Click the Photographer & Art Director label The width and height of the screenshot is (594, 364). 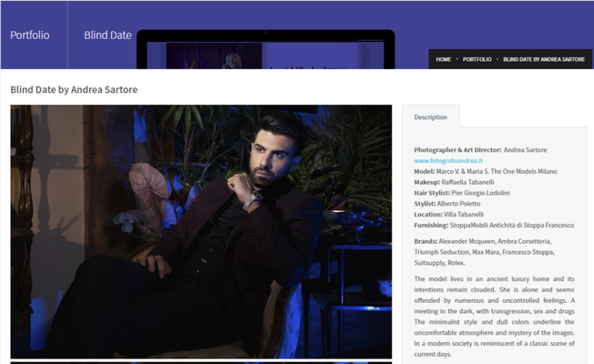(457, 150)
